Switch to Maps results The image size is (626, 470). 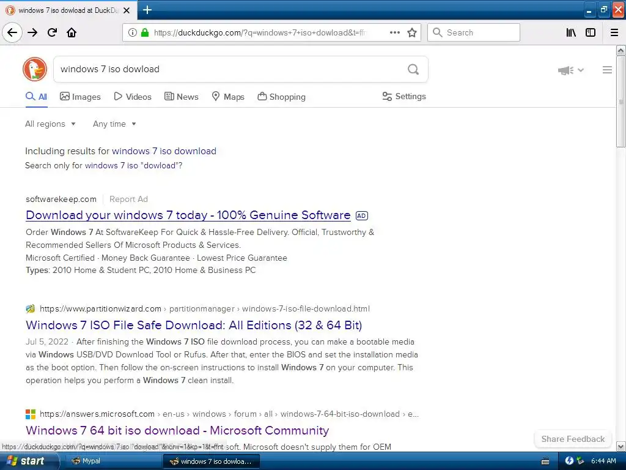pyautogui.click(x=228, y=97)
